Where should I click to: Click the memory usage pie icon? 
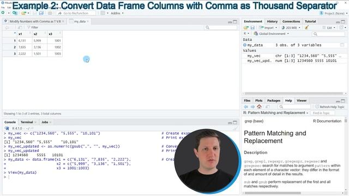pyautogui.click(x=283, y=28)
